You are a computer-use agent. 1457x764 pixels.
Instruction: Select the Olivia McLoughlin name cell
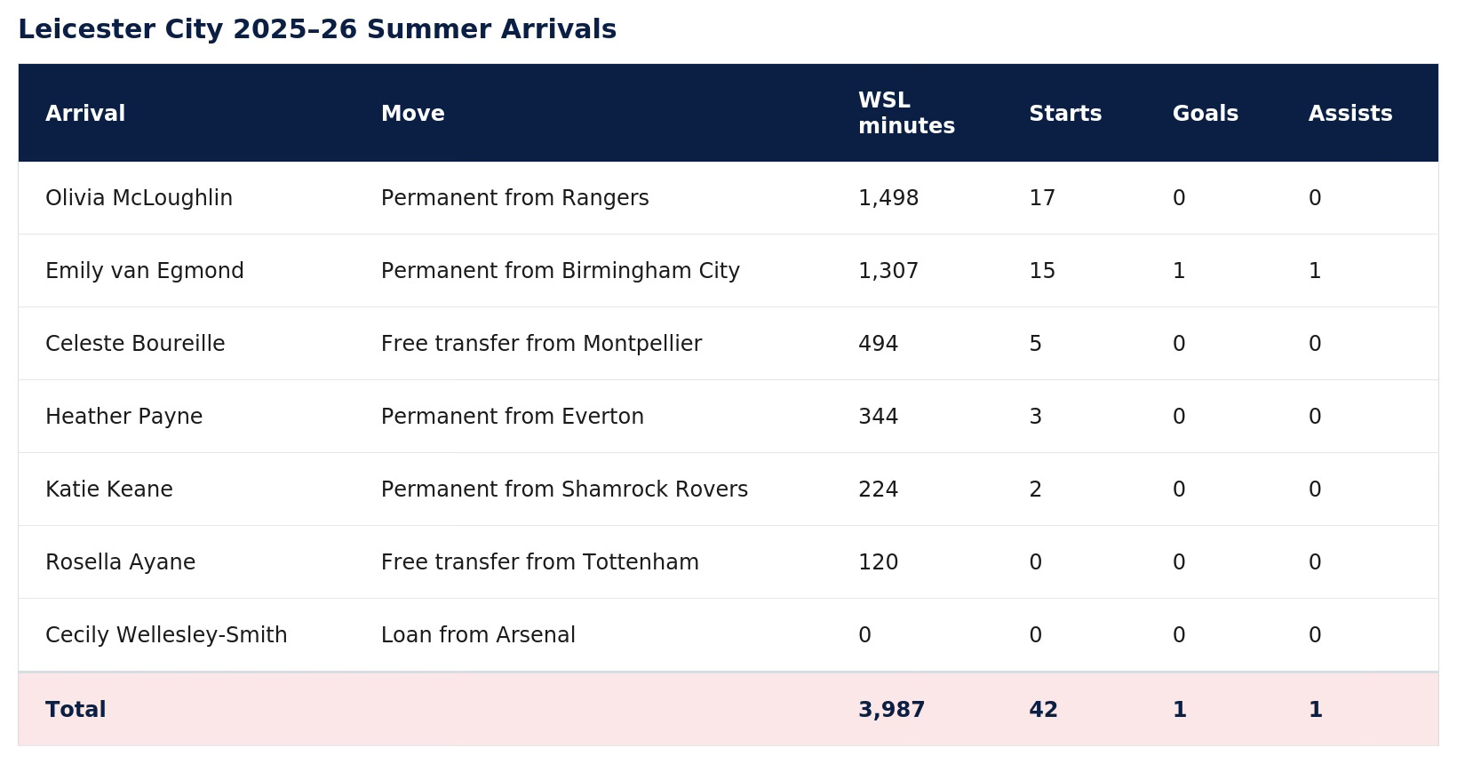click(139, 198)
